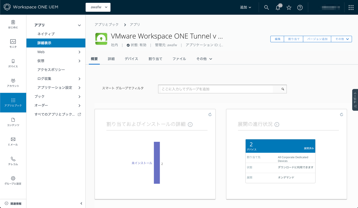Collapse the アプリ navigation group
The image size is (358, 208).
tap(79, 25)
